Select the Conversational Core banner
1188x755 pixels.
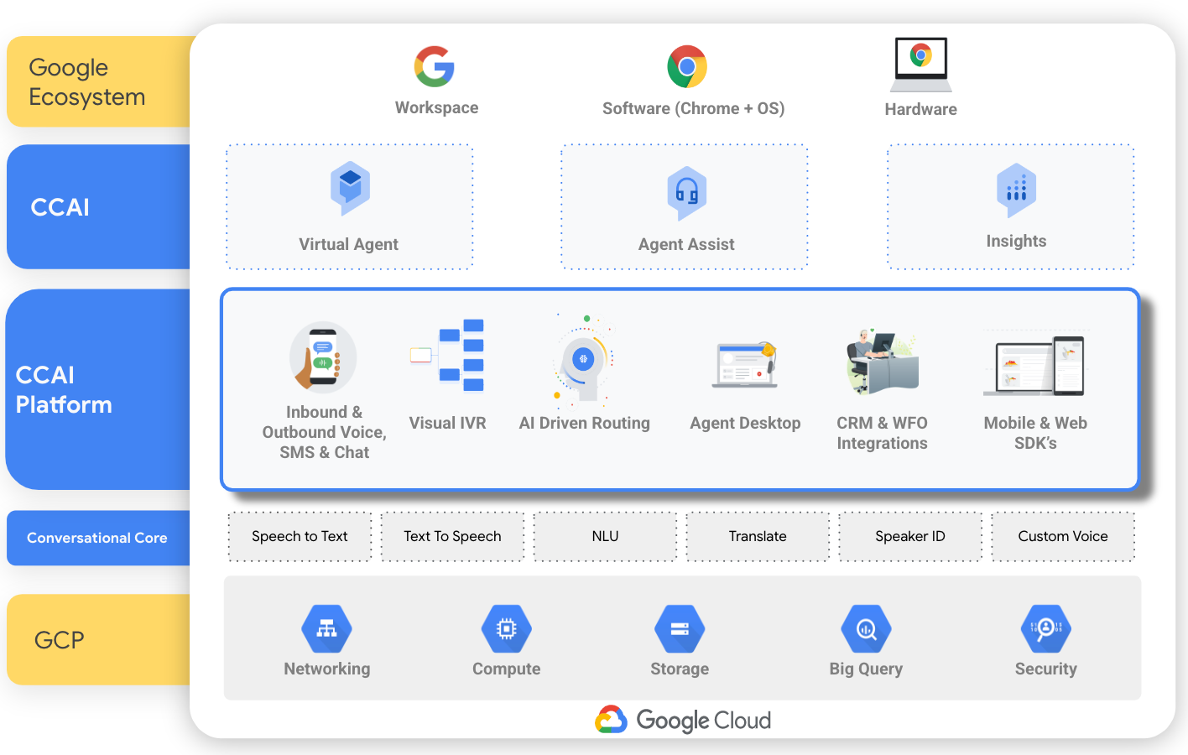tap(96, 538)
